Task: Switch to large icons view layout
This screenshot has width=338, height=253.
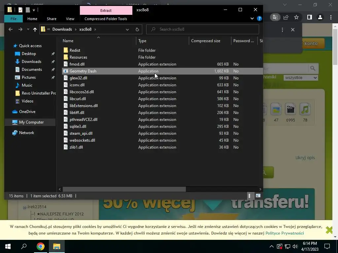Action: [x=258, y=196]
